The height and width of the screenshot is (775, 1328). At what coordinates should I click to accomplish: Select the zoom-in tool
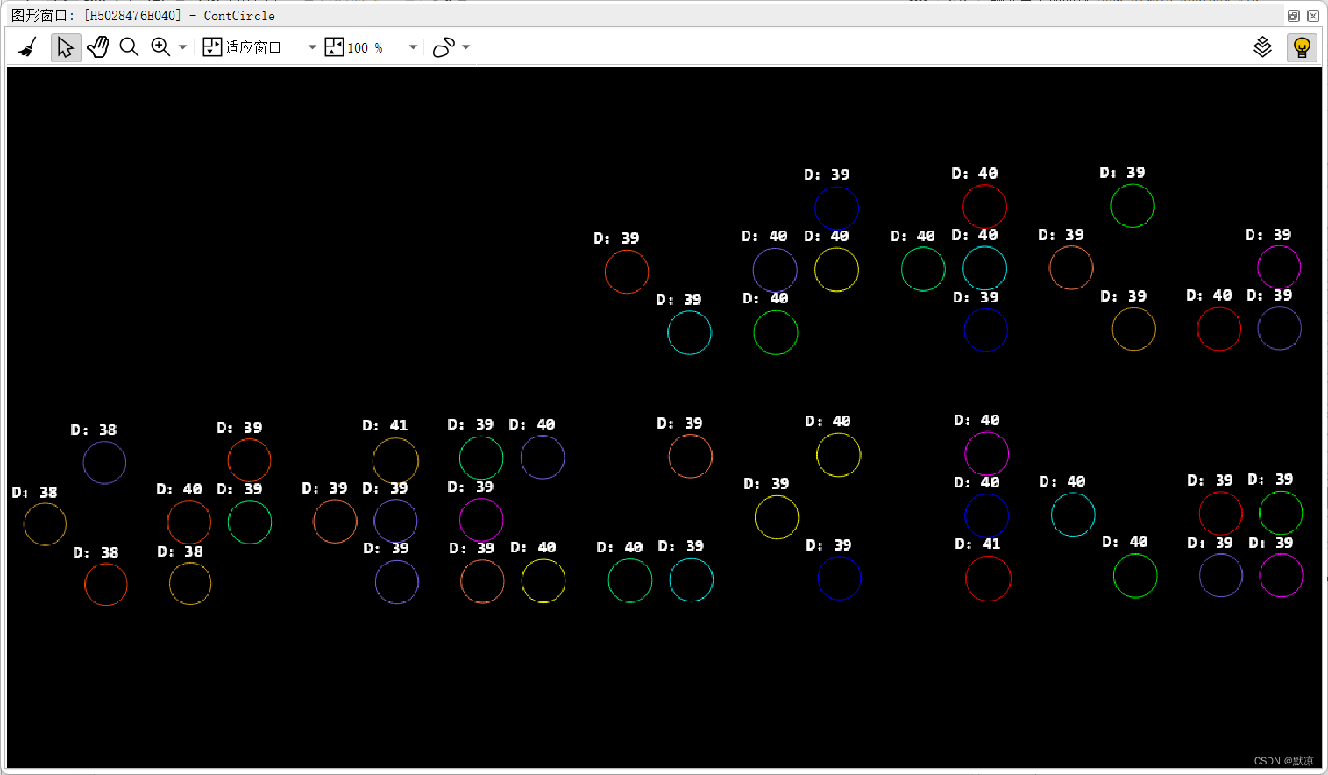click(x=160, y=46)
